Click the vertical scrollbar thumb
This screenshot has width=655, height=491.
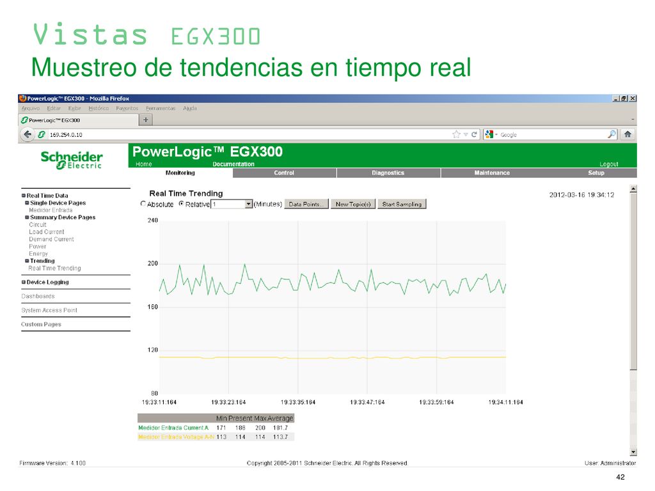[633, 281]
